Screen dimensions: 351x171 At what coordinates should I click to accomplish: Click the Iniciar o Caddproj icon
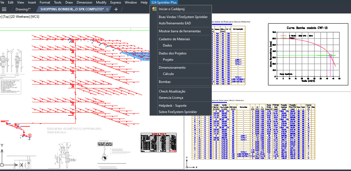(154, 9)
